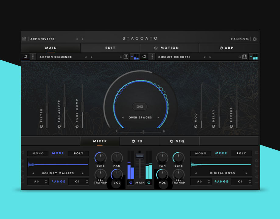Click the C7 range field in layer B

pyautogui.click(x=240, y=182)
